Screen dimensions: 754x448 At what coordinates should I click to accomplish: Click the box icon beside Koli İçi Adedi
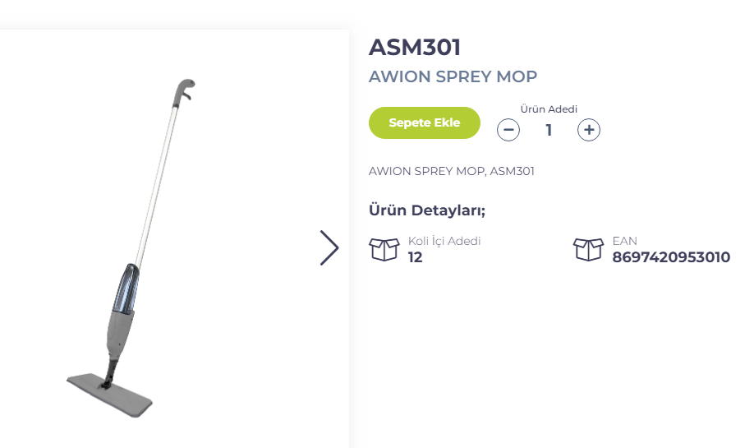click(x=384, y=249)
